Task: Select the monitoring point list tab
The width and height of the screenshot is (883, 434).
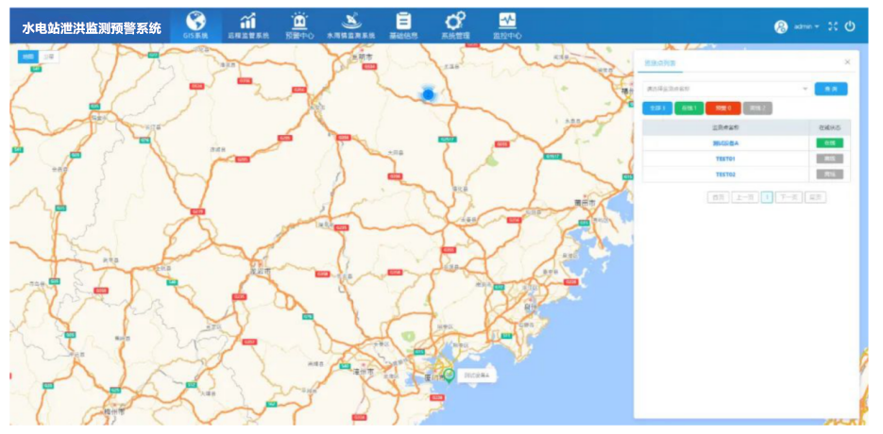Action: [661, 62]
